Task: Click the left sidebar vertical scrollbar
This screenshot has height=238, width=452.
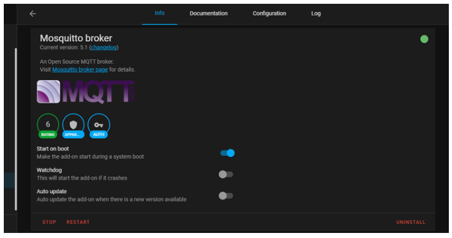Action: tap(16, 129)
